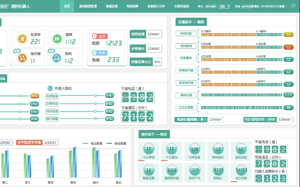This screenshot has width=300, height=187.
Task: Open the 电网故障 menu in navigation bar
Action: pos(133,6)
